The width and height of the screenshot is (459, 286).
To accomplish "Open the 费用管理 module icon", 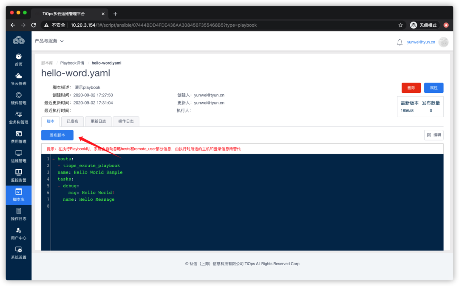I will click(18, 137).
